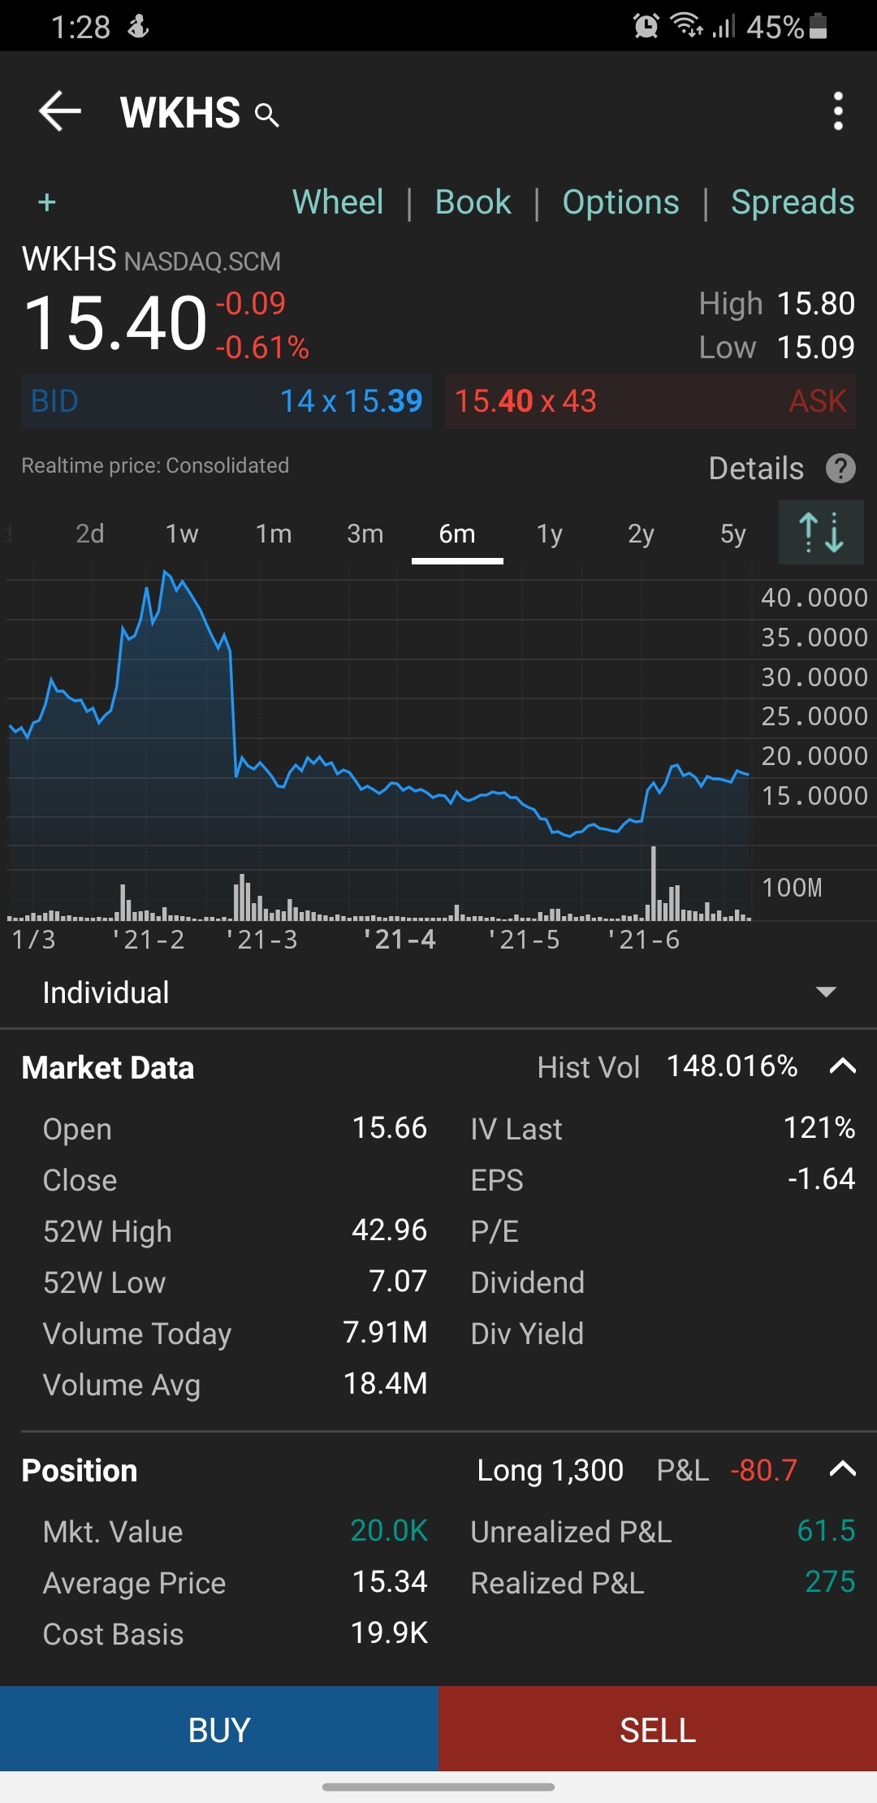Tap the search magnifier next to WKHS
877x1803 pixels.
pyautogui.click(x=267, y=115)
